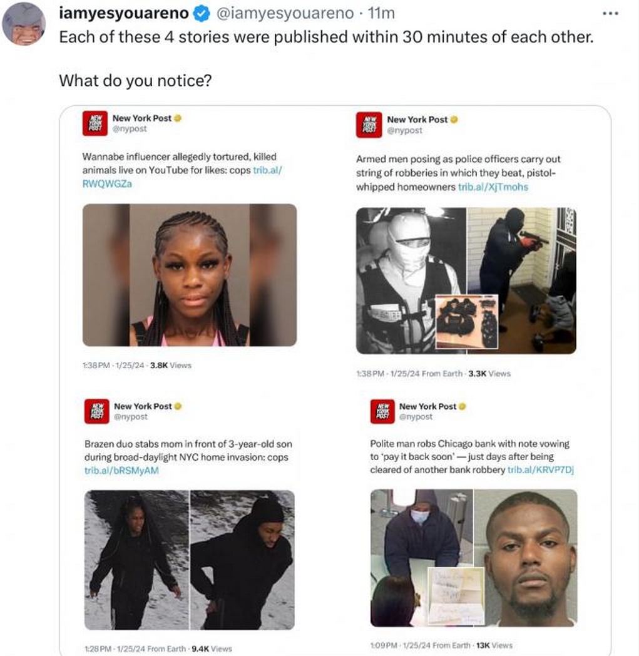Open the mugshot image in influencer story
This screenshot has height=656, width=639.
point(190,275)
